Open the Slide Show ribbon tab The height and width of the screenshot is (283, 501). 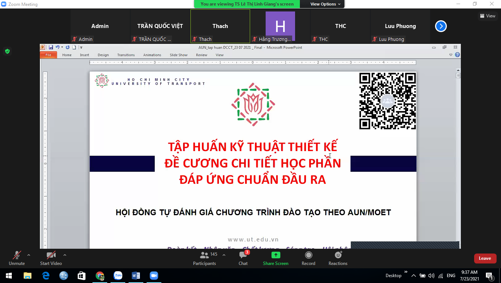point(179,55)
